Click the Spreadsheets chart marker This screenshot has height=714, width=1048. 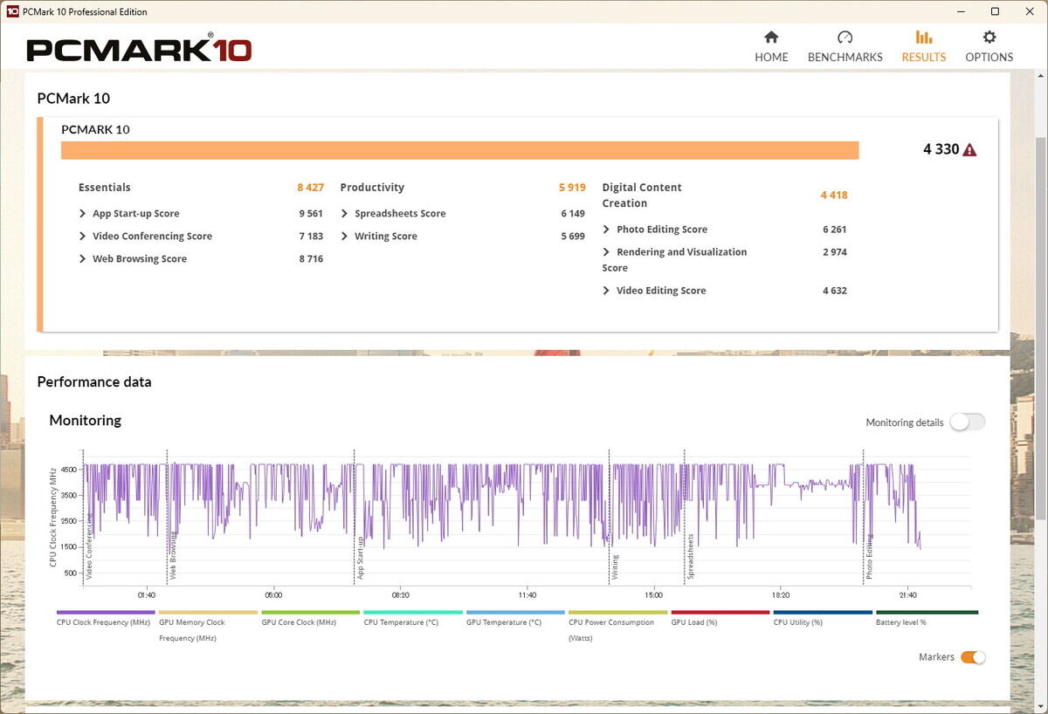click(690, 557)
